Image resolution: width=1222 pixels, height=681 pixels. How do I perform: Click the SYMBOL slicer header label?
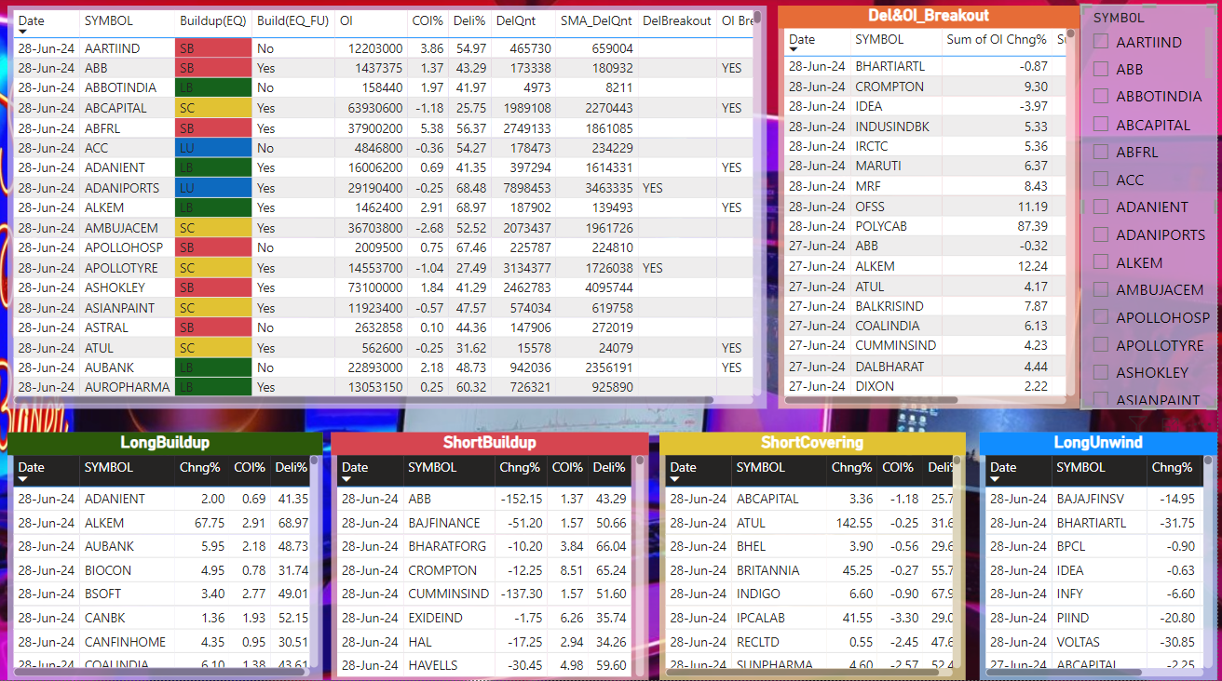(x=1119, y=17)
